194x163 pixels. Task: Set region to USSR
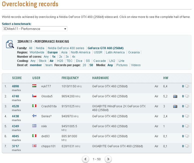pyautogui.click(x=98, y=52)
